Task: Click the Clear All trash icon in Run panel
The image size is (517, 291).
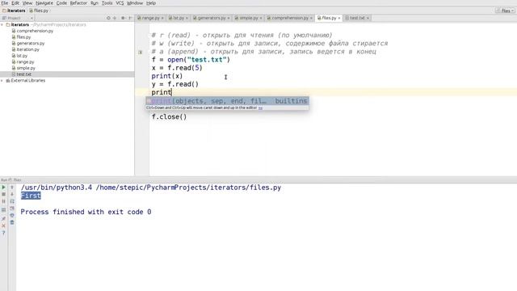Action: [12, 223]
